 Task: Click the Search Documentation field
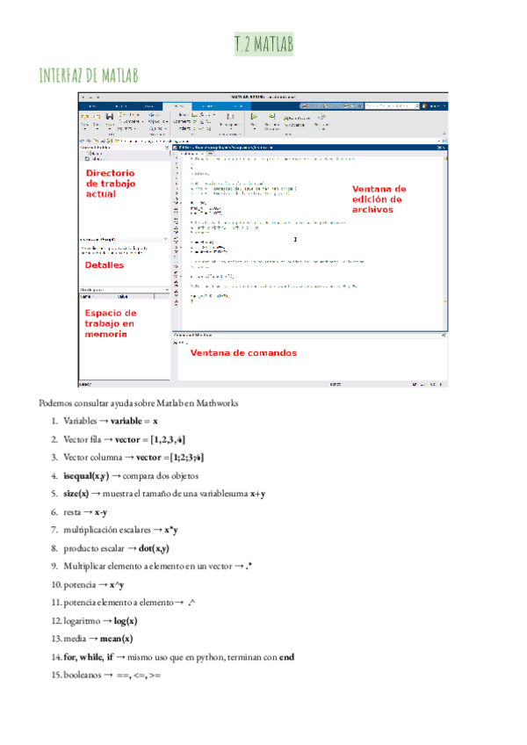393,105
